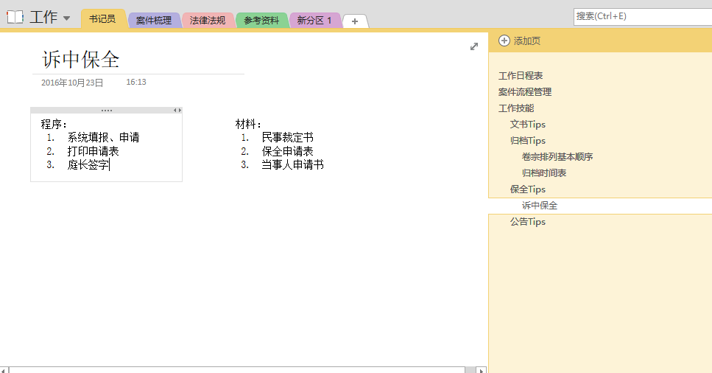This screenshot has width=712, height=373.
Task: Open the 案件梳理 section tab
Action: [x=154, y=21]
